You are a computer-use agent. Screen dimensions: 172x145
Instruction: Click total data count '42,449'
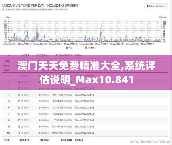point(79,140)
